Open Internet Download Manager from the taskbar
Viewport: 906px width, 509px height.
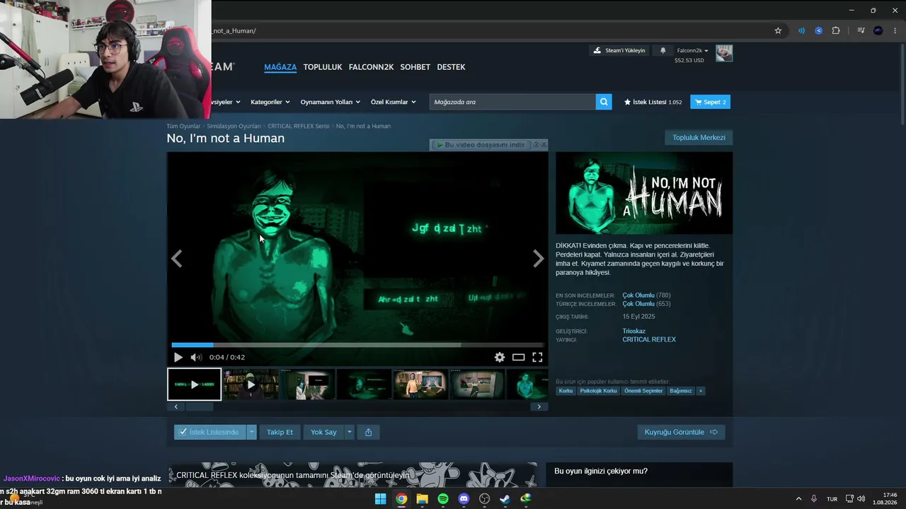526,499
